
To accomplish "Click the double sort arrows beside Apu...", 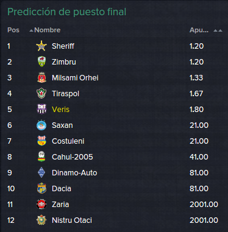I will click(x=218, y=30).
